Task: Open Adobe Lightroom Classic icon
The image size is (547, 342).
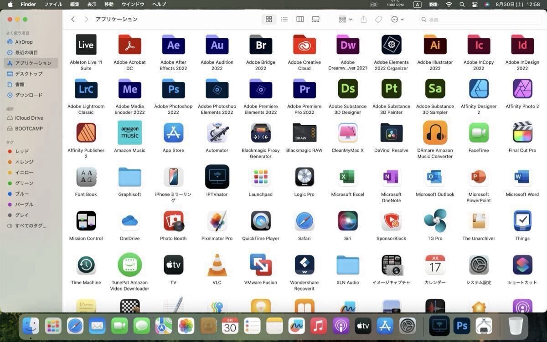Action: pyautogui.click(x=86, y=89)
